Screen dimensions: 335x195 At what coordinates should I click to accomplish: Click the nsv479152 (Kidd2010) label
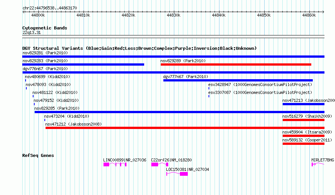pyautogui.click(x=56, y=100)
